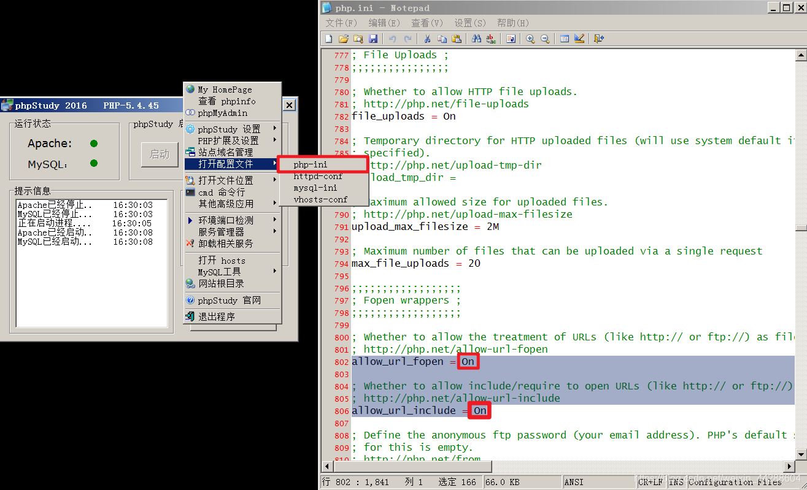Click the line 'upload_max_filesize = 2M'

pyautogui.click(x=425, y=227)
